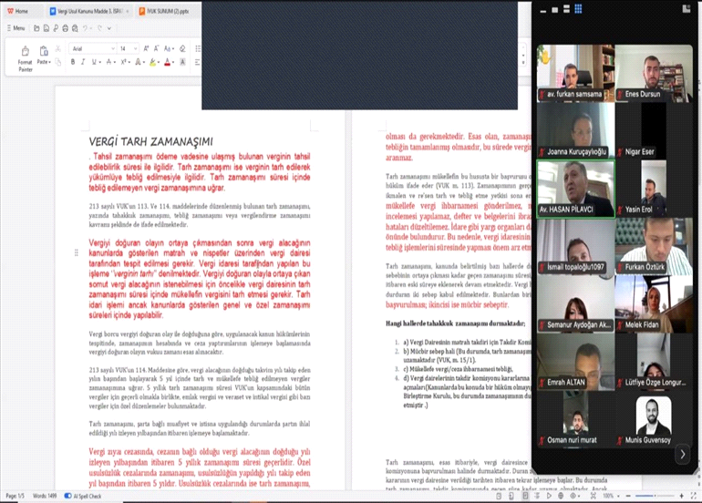This screenshot has width=702, height=503.
Task: Close the Vergi Usul Kanunu document tab
Action: [128, 11]
